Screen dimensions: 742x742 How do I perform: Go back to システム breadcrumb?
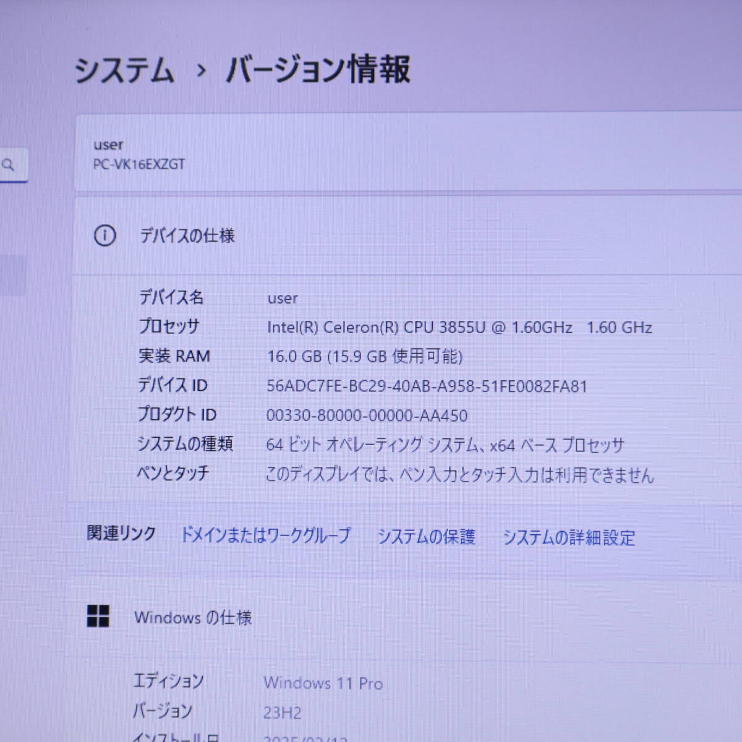(x=124, y=70)
